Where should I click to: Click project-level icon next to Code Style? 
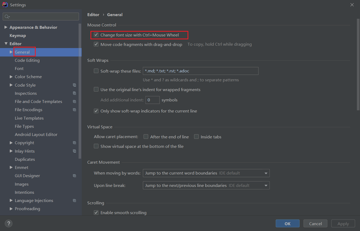(x=74, y=85)
